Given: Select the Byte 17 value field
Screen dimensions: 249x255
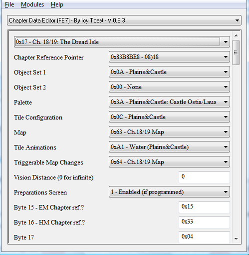Looking at the screenshot, I should pyautogui.click(x=204, y=237).
